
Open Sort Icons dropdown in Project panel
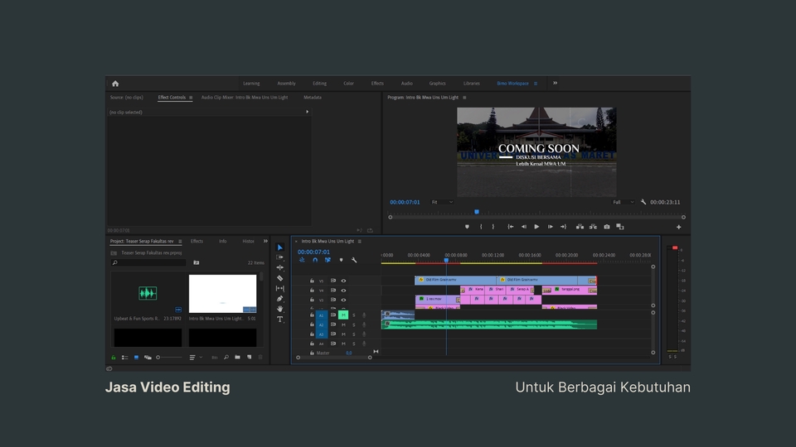(196, 358)
